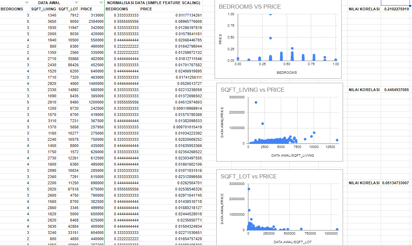The image size is (412, 246).
Task: Open the filter icon above the SQFT_LOT column
Action: tap(77, 3)
